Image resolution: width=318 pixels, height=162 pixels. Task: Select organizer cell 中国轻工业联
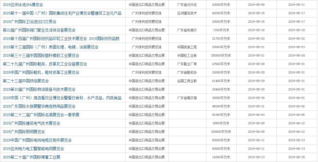click(x=187, y=55)
